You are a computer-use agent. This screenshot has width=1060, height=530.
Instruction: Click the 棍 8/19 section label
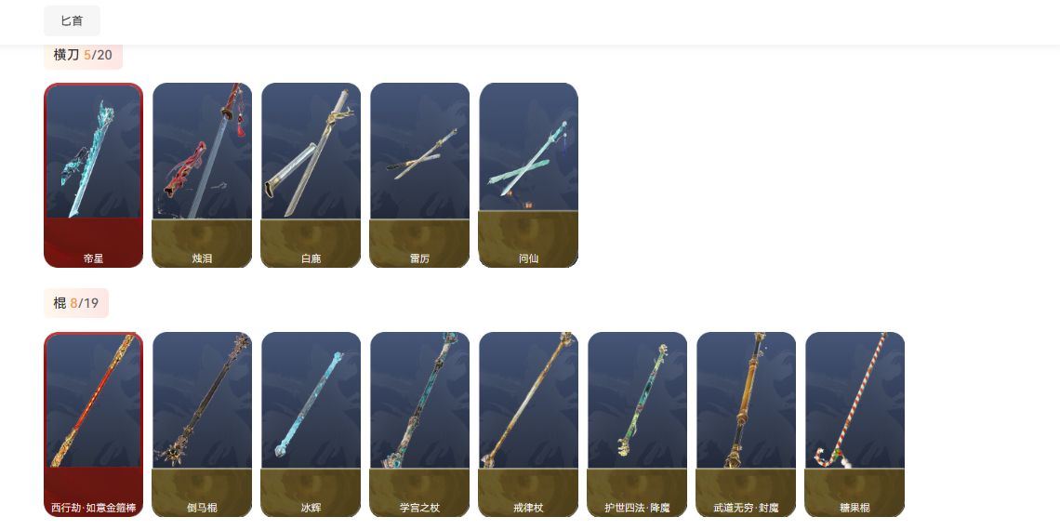(x=76, y=303)
